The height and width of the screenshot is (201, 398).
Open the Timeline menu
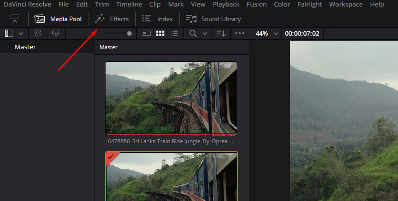(129, 5)
